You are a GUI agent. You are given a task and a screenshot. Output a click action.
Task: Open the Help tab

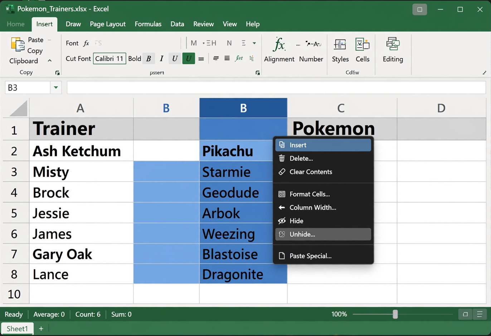pyautogui.click(x=253, y=24)
